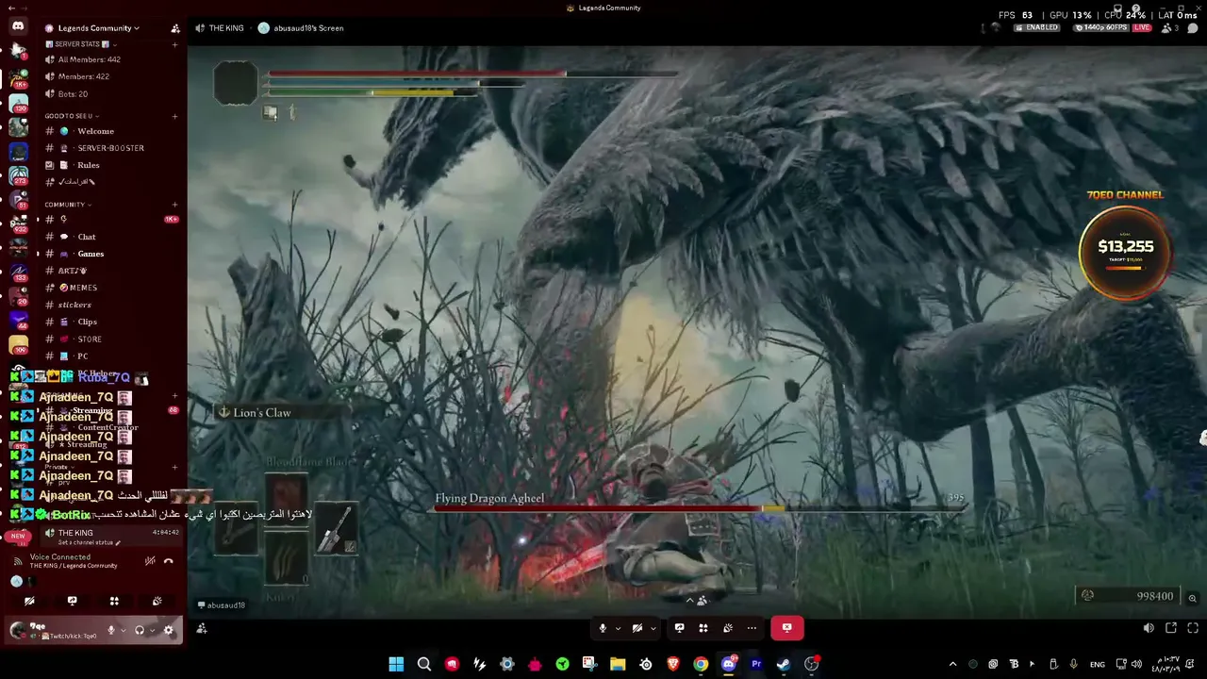Image resolution: width=1207 pixels, height=679 pixels.
Task: Open output device options next to headphones
Action: pyautogui.click(x=152, y=631)
